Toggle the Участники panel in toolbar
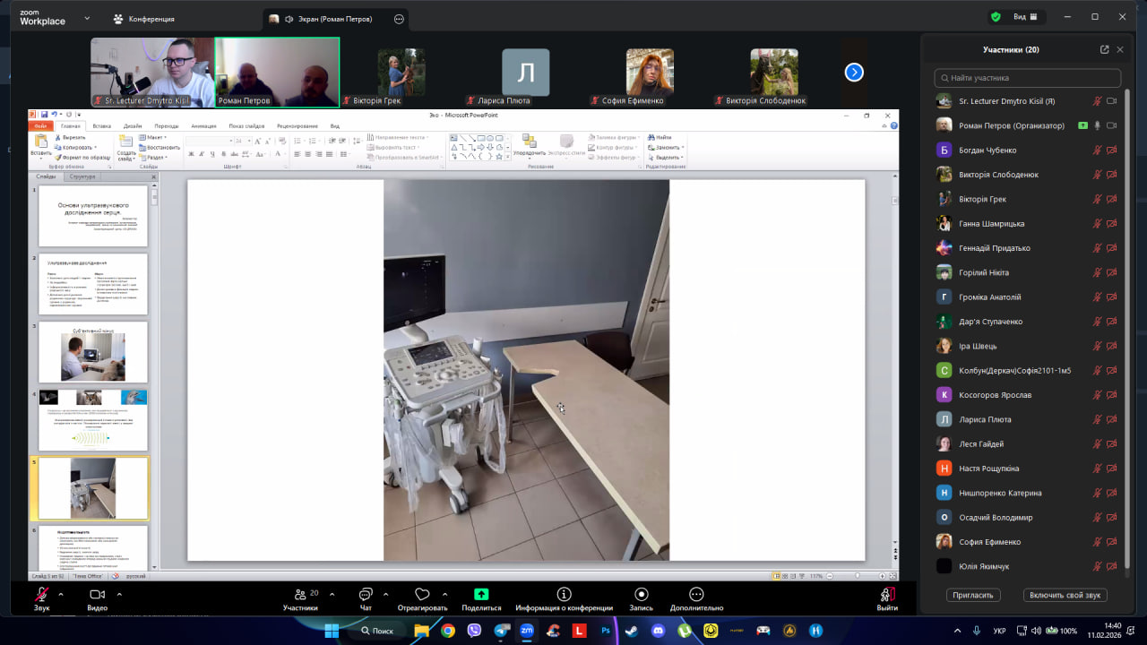Viewport: 1147px width, 645px height. click(300, 595)
